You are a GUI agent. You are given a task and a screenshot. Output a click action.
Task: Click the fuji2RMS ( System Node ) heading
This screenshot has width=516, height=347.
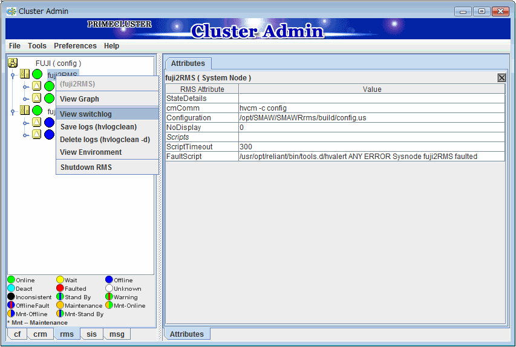208,78
